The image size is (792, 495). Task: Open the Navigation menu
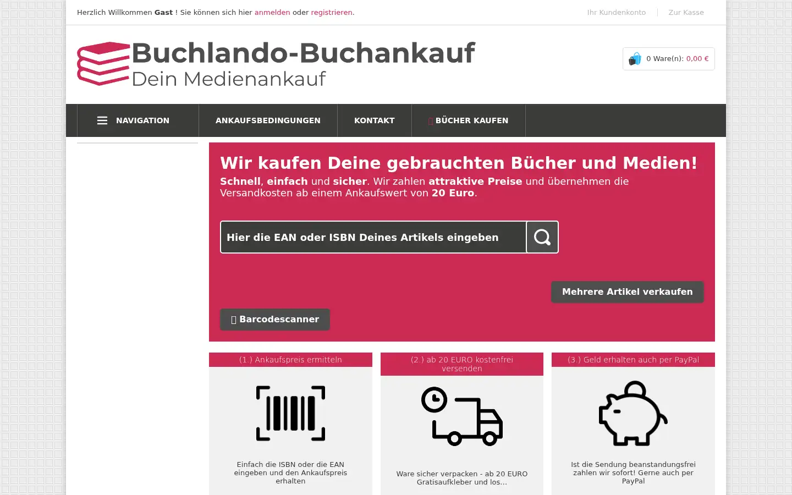(138, 120)
